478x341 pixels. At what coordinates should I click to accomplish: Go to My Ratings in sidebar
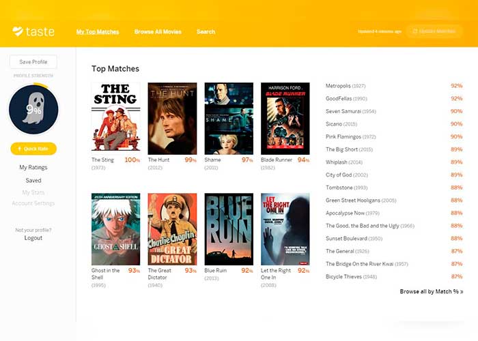coord(33,167)
